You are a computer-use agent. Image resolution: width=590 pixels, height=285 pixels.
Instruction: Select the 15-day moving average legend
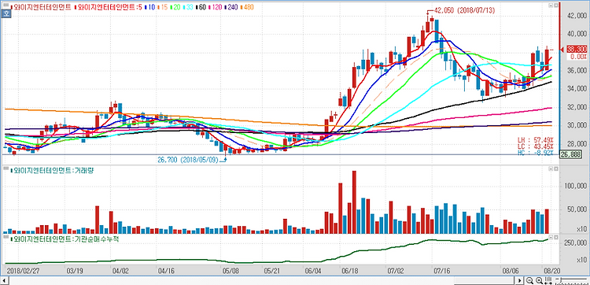pyautogui.click(x=164, y=7)
